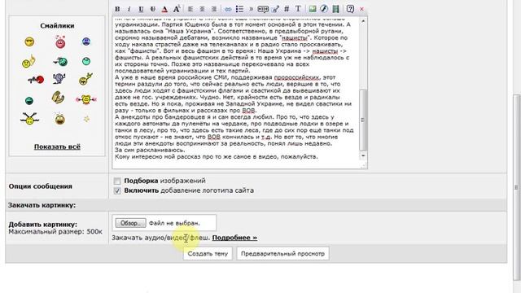Open the font size tool
This screenshot has width=521, height=293.
point(177,9)
